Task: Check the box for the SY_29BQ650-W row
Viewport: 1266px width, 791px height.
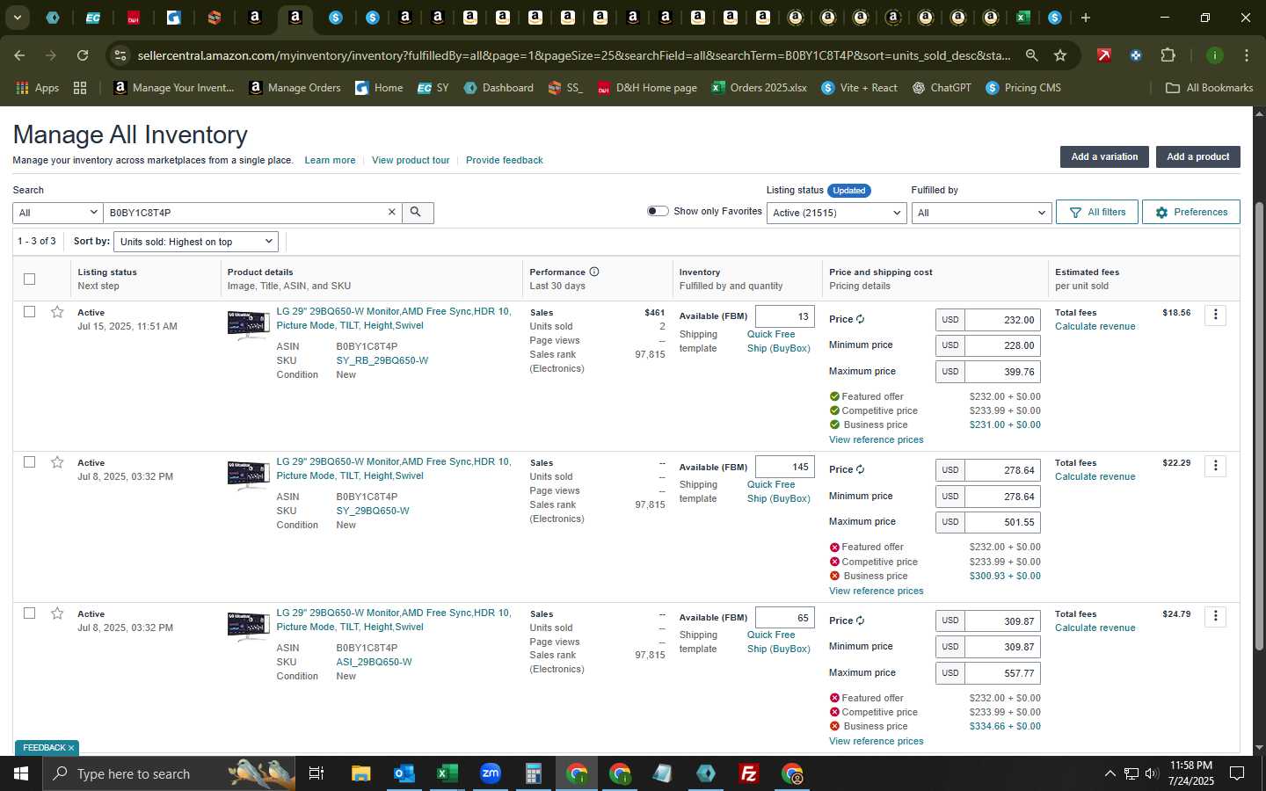Action: point(29,461)
